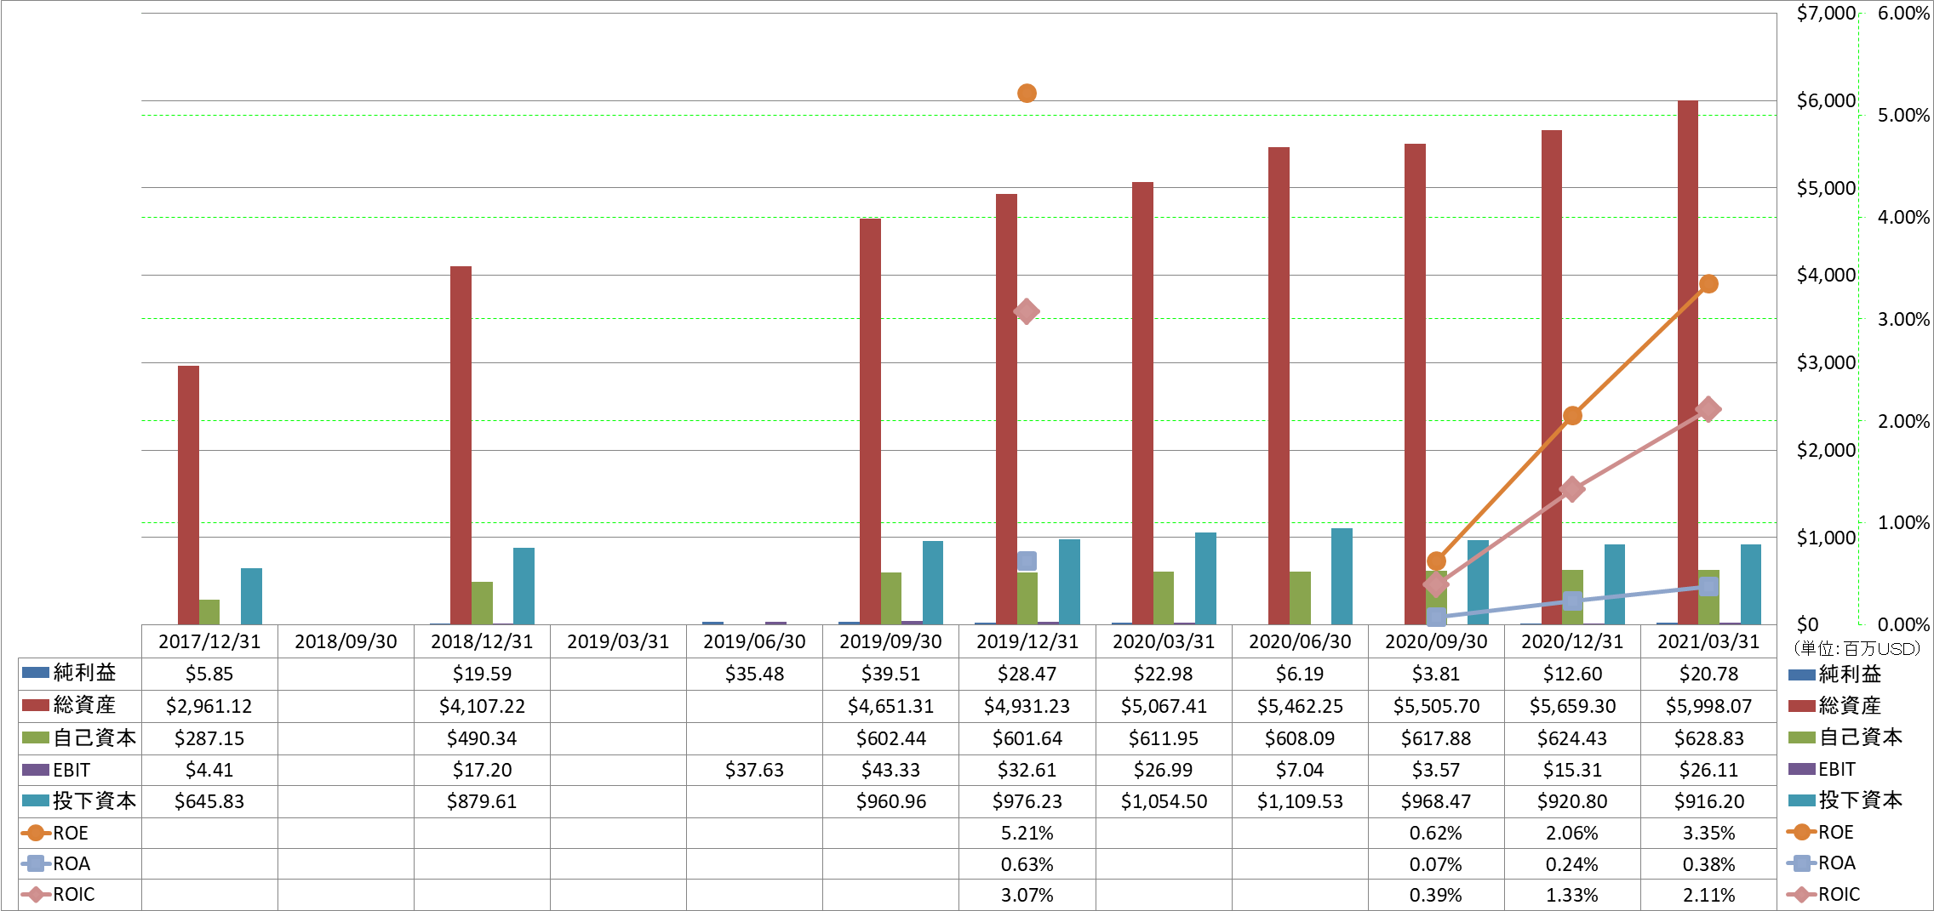
Task: Click the 3.00% secondary axis label
Action: 1903,319
